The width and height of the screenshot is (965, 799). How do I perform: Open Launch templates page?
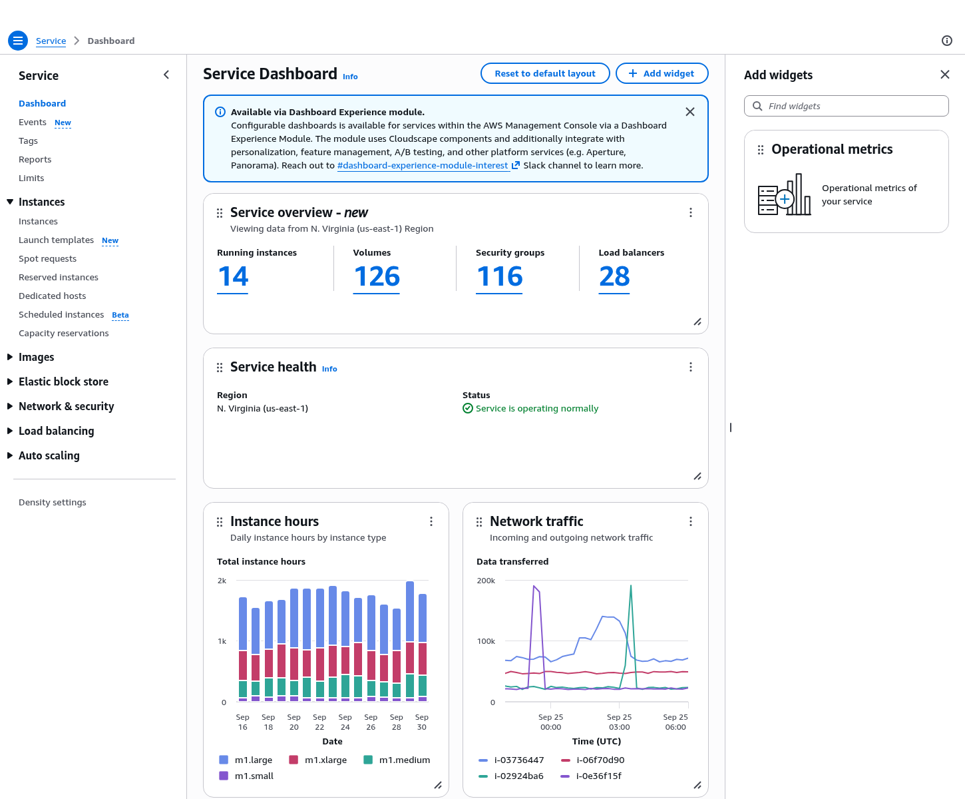[x=56, y=240]
